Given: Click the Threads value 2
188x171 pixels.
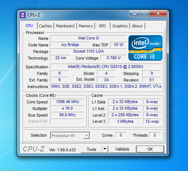Looking at the screenshot, I should tap(155, 135).
